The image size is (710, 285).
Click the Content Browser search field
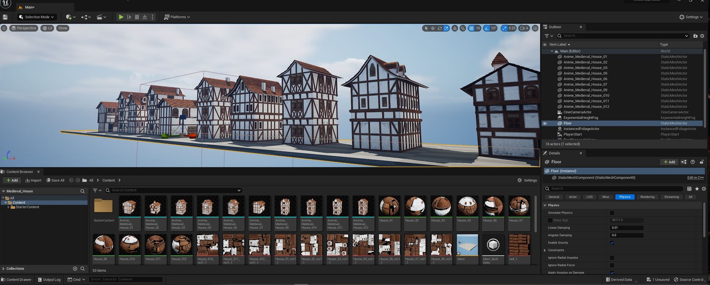173,190
